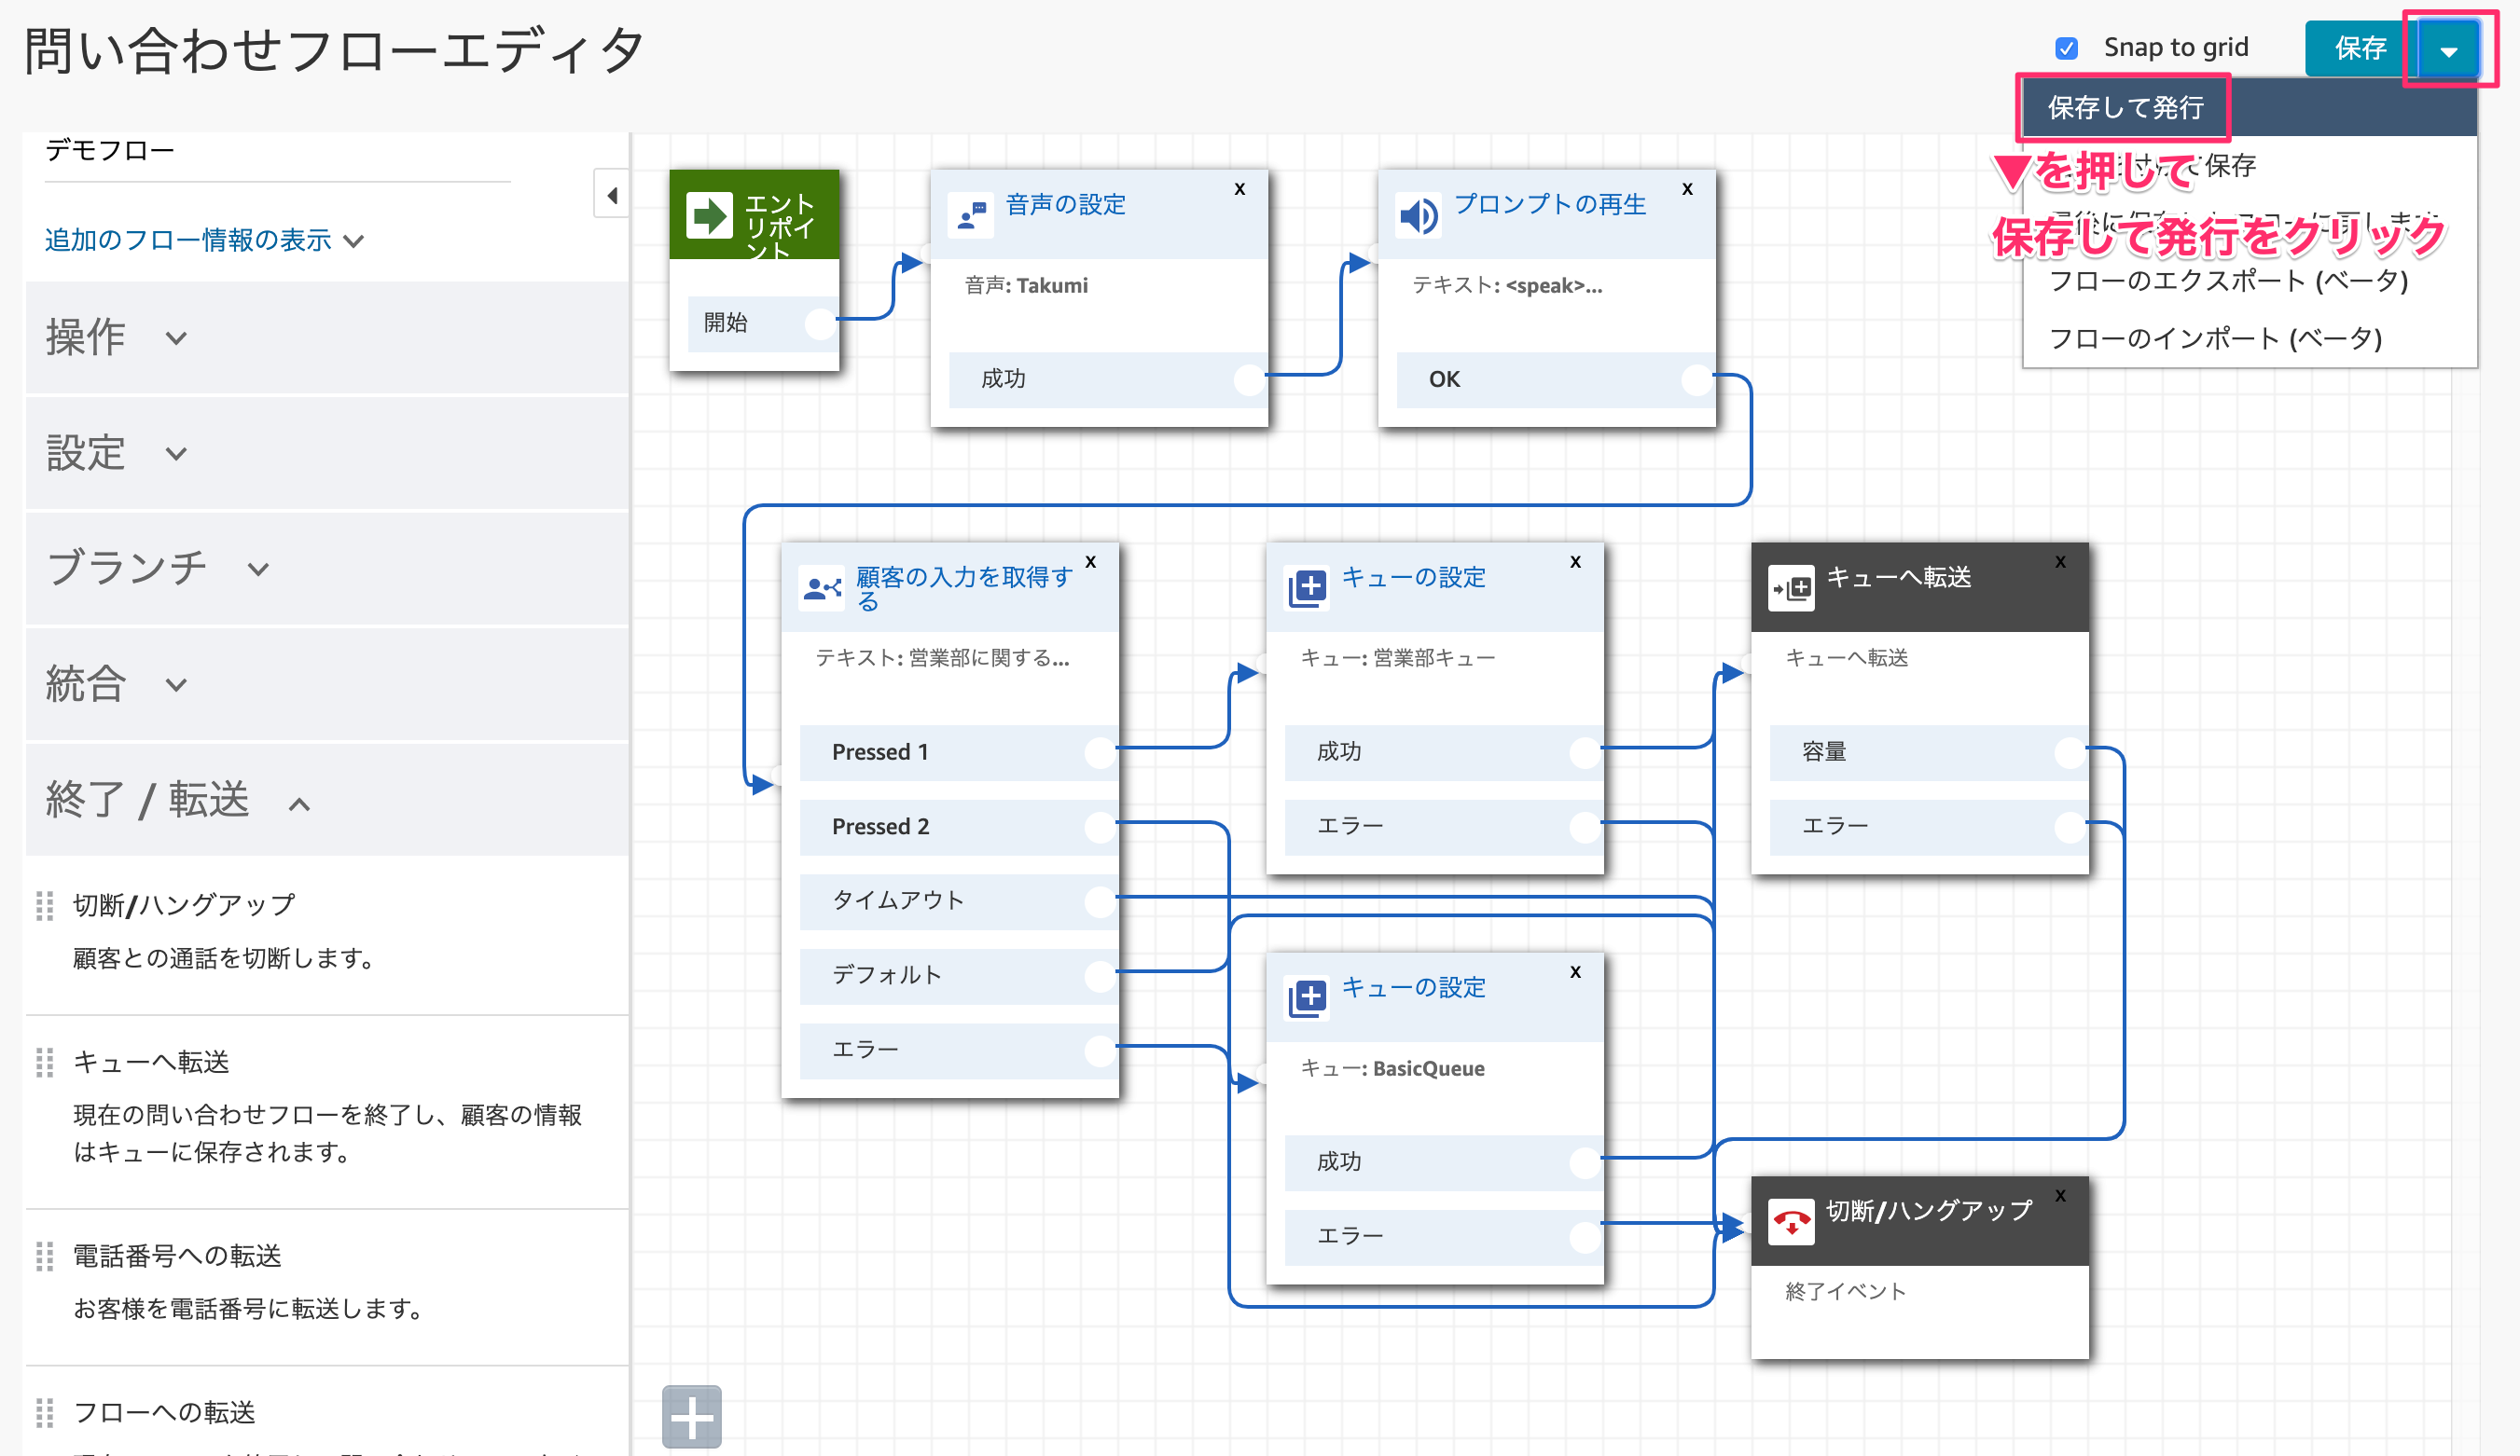Click the デモフロー flow name field
The image size is (2520, 1456).
(x=277, y=151)
